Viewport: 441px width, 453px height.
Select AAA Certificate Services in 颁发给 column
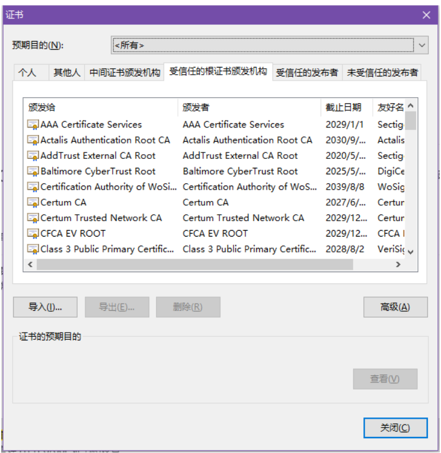[91, 125]
